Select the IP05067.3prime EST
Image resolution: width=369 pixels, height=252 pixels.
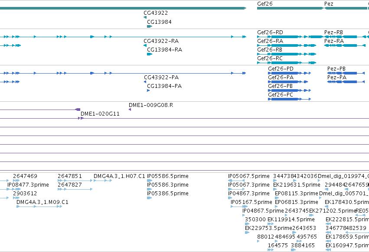pos(236,189)
